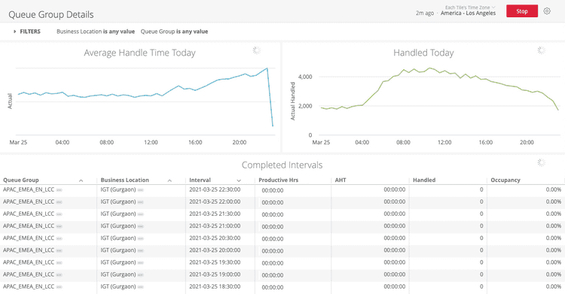This screenshot has height=294, width=565.
Task: Click the green Handled Today line peak
Action: click(x=429, y=68)
